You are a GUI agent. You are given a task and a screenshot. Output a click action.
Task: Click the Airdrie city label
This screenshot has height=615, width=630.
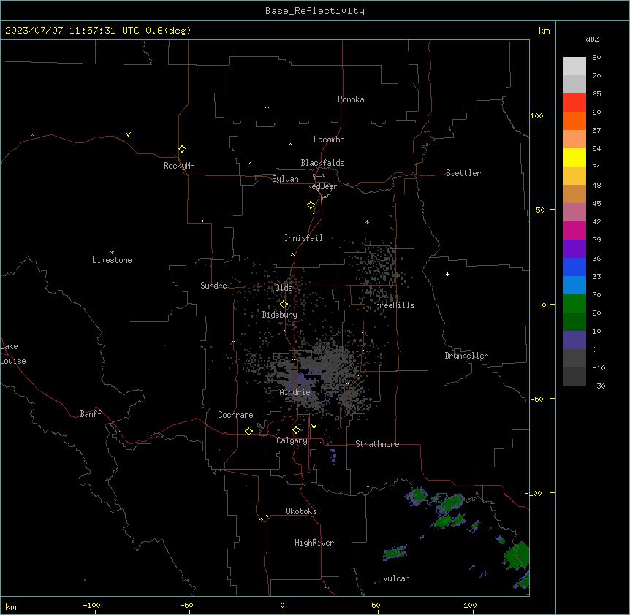pyautogui.click(x=295, y=392)
